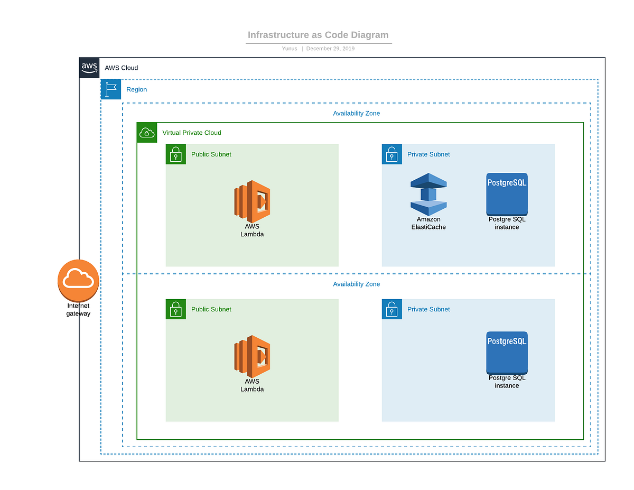Click the PostgreSQL instance icon in top private subnet

[507, 195]
